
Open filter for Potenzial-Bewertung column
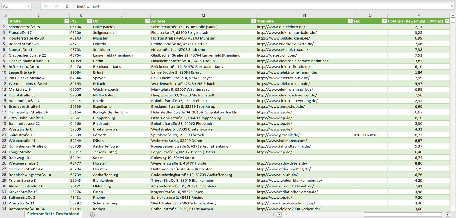[447, 21]
